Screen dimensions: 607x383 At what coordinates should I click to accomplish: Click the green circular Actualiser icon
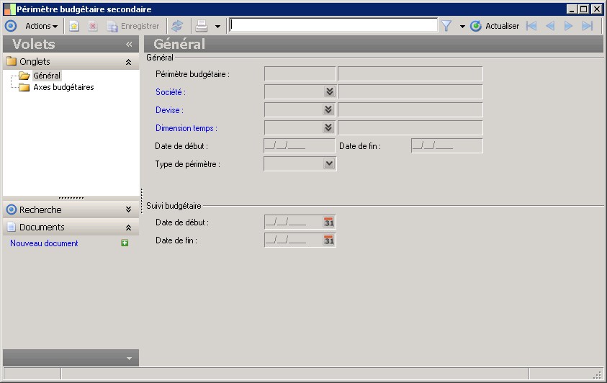pyautogui.click(x=476, y=27)
